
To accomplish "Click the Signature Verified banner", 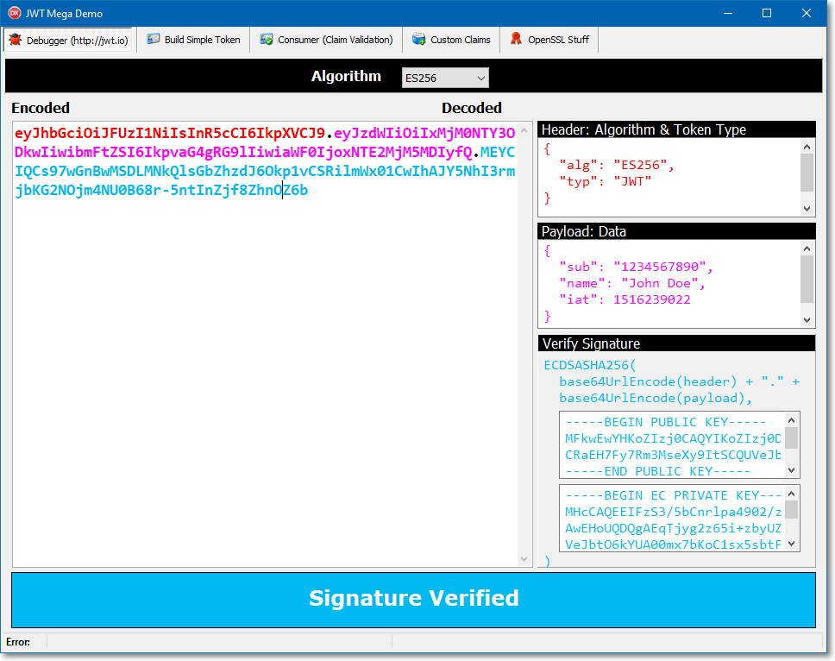I will pos(413,599).
